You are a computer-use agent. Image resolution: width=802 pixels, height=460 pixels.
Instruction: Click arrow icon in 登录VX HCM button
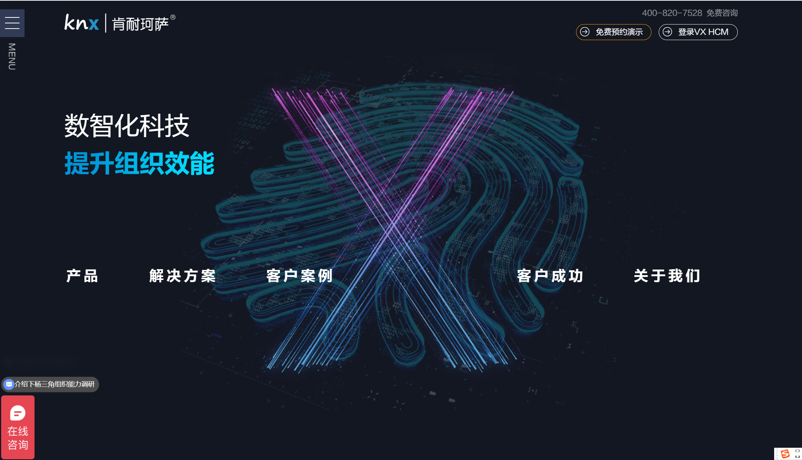[667, 32]
